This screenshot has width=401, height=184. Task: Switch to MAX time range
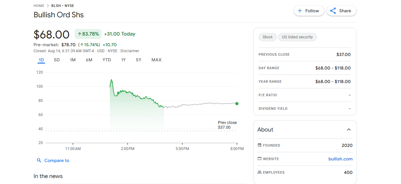[156, 60]
